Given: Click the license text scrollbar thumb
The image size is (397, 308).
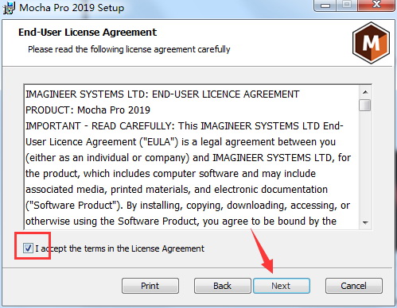Looking at the screenshot, I should [x=365, y=105].
